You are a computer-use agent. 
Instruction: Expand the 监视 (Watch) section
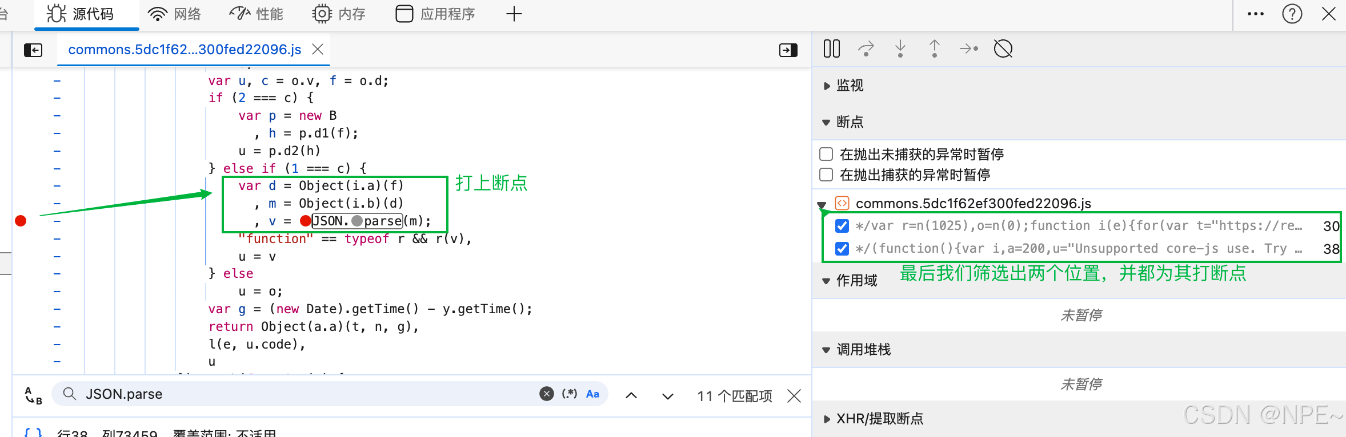843,86
